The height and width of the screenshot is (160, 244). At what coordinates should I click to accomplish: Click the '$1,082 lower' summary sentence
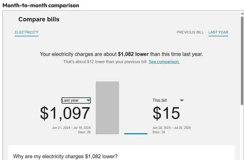pos(121,54)
